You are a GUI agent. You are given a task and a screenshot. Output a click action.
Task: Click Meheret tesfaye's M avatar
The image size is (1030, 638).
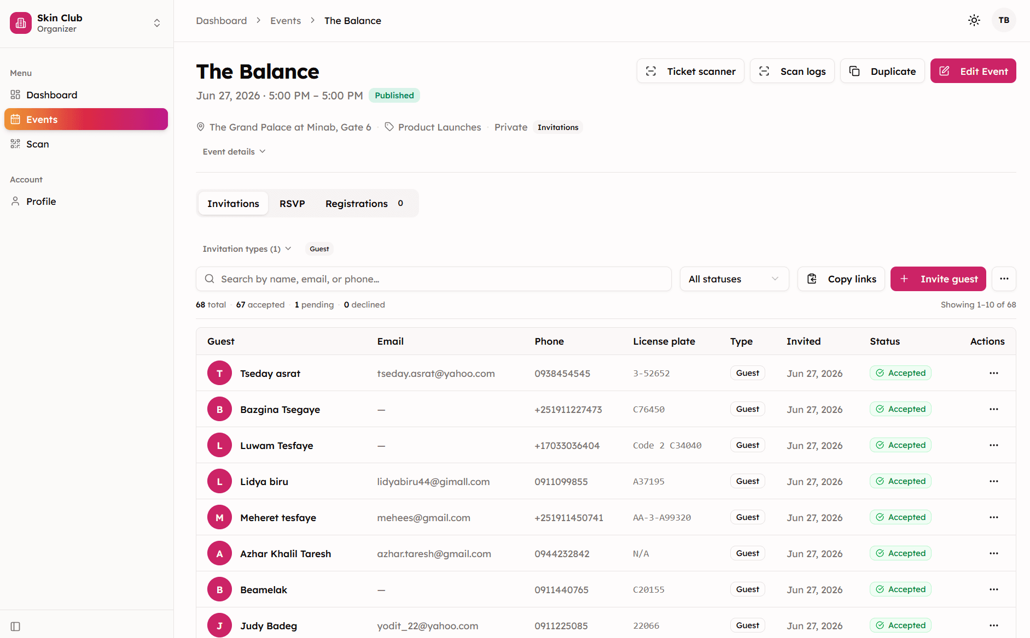coord(219,517)
